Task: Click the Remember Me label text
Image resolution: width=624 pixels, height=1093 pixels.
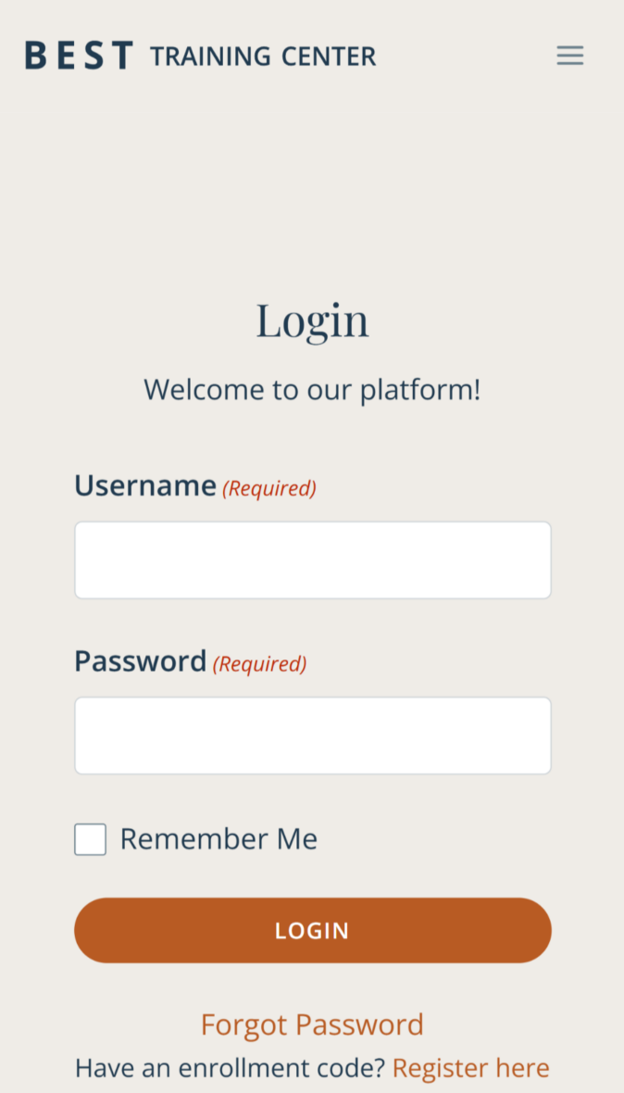Action: coord(218,839)
